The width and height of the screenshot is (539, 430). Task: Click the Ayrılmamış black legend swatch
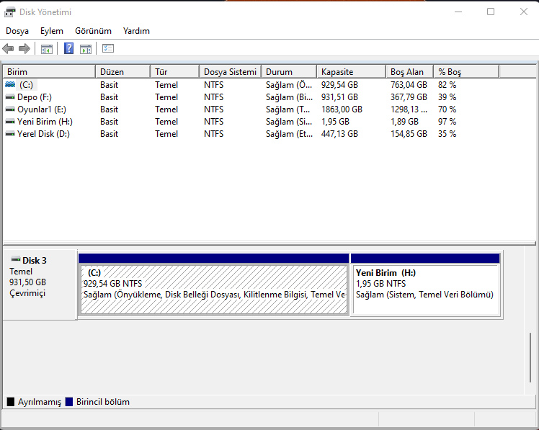11,401
